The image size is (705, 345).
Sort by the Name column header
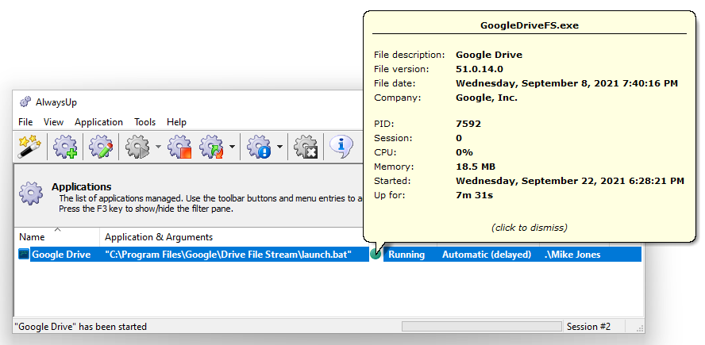(57, 236)
